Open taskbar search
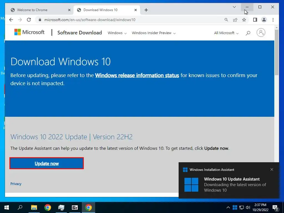The image size is (284, 213). [x=20, y=207]
